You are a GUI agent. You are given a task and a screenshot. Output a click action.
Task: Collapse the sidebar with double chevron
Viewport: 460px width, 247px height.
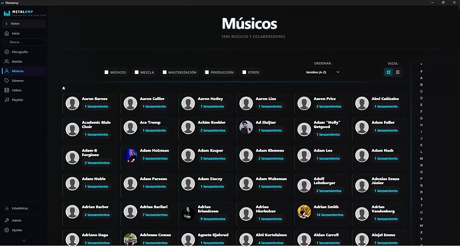tap(24, 240)
